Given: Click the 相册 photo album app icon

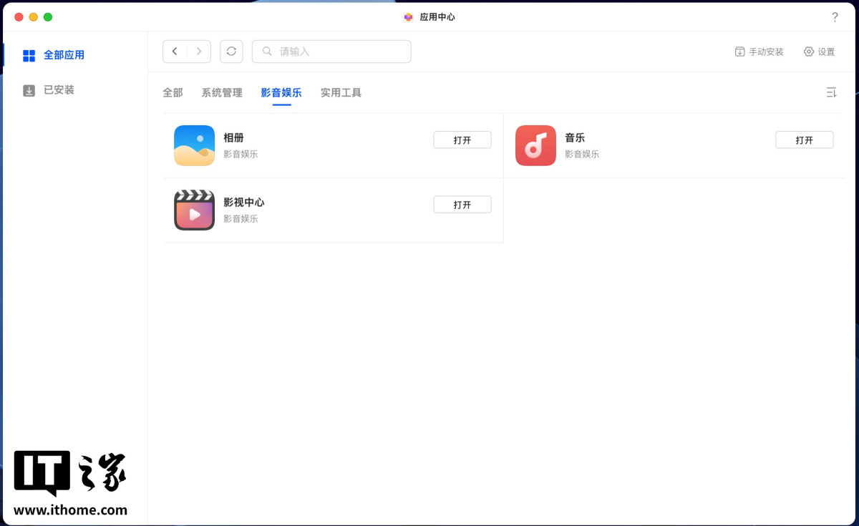Looking at the screenshot, I should 194,145.
